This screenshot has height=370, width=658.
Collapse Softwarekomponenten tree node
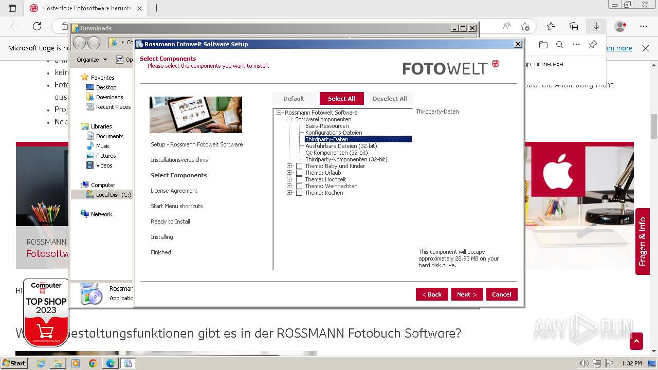[289, 119]
